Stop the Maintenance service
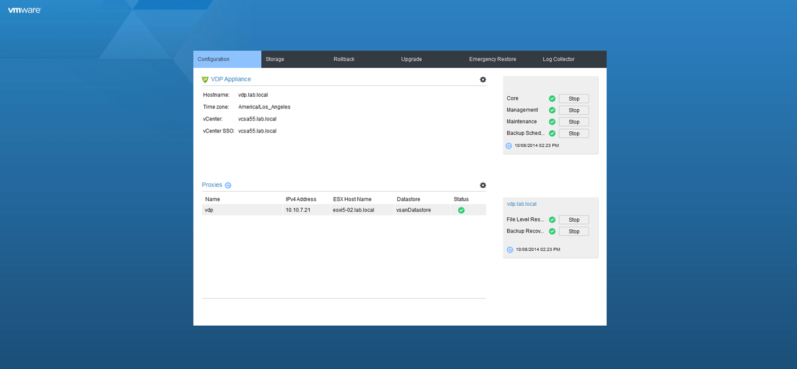The height and width of the screenshot is (369, 797). coord(574,122)
